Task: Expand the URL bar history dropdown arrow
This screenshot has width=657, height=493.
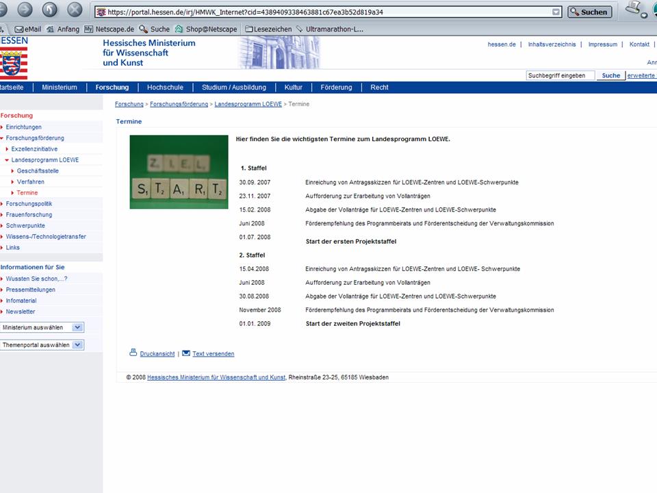Action: pos(556,12)
